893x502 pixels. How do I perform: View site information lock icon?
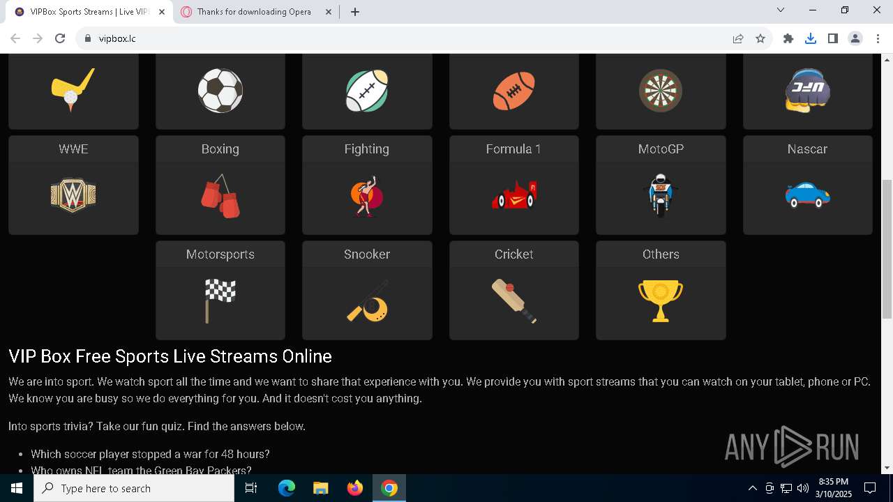tap(87, 38)
